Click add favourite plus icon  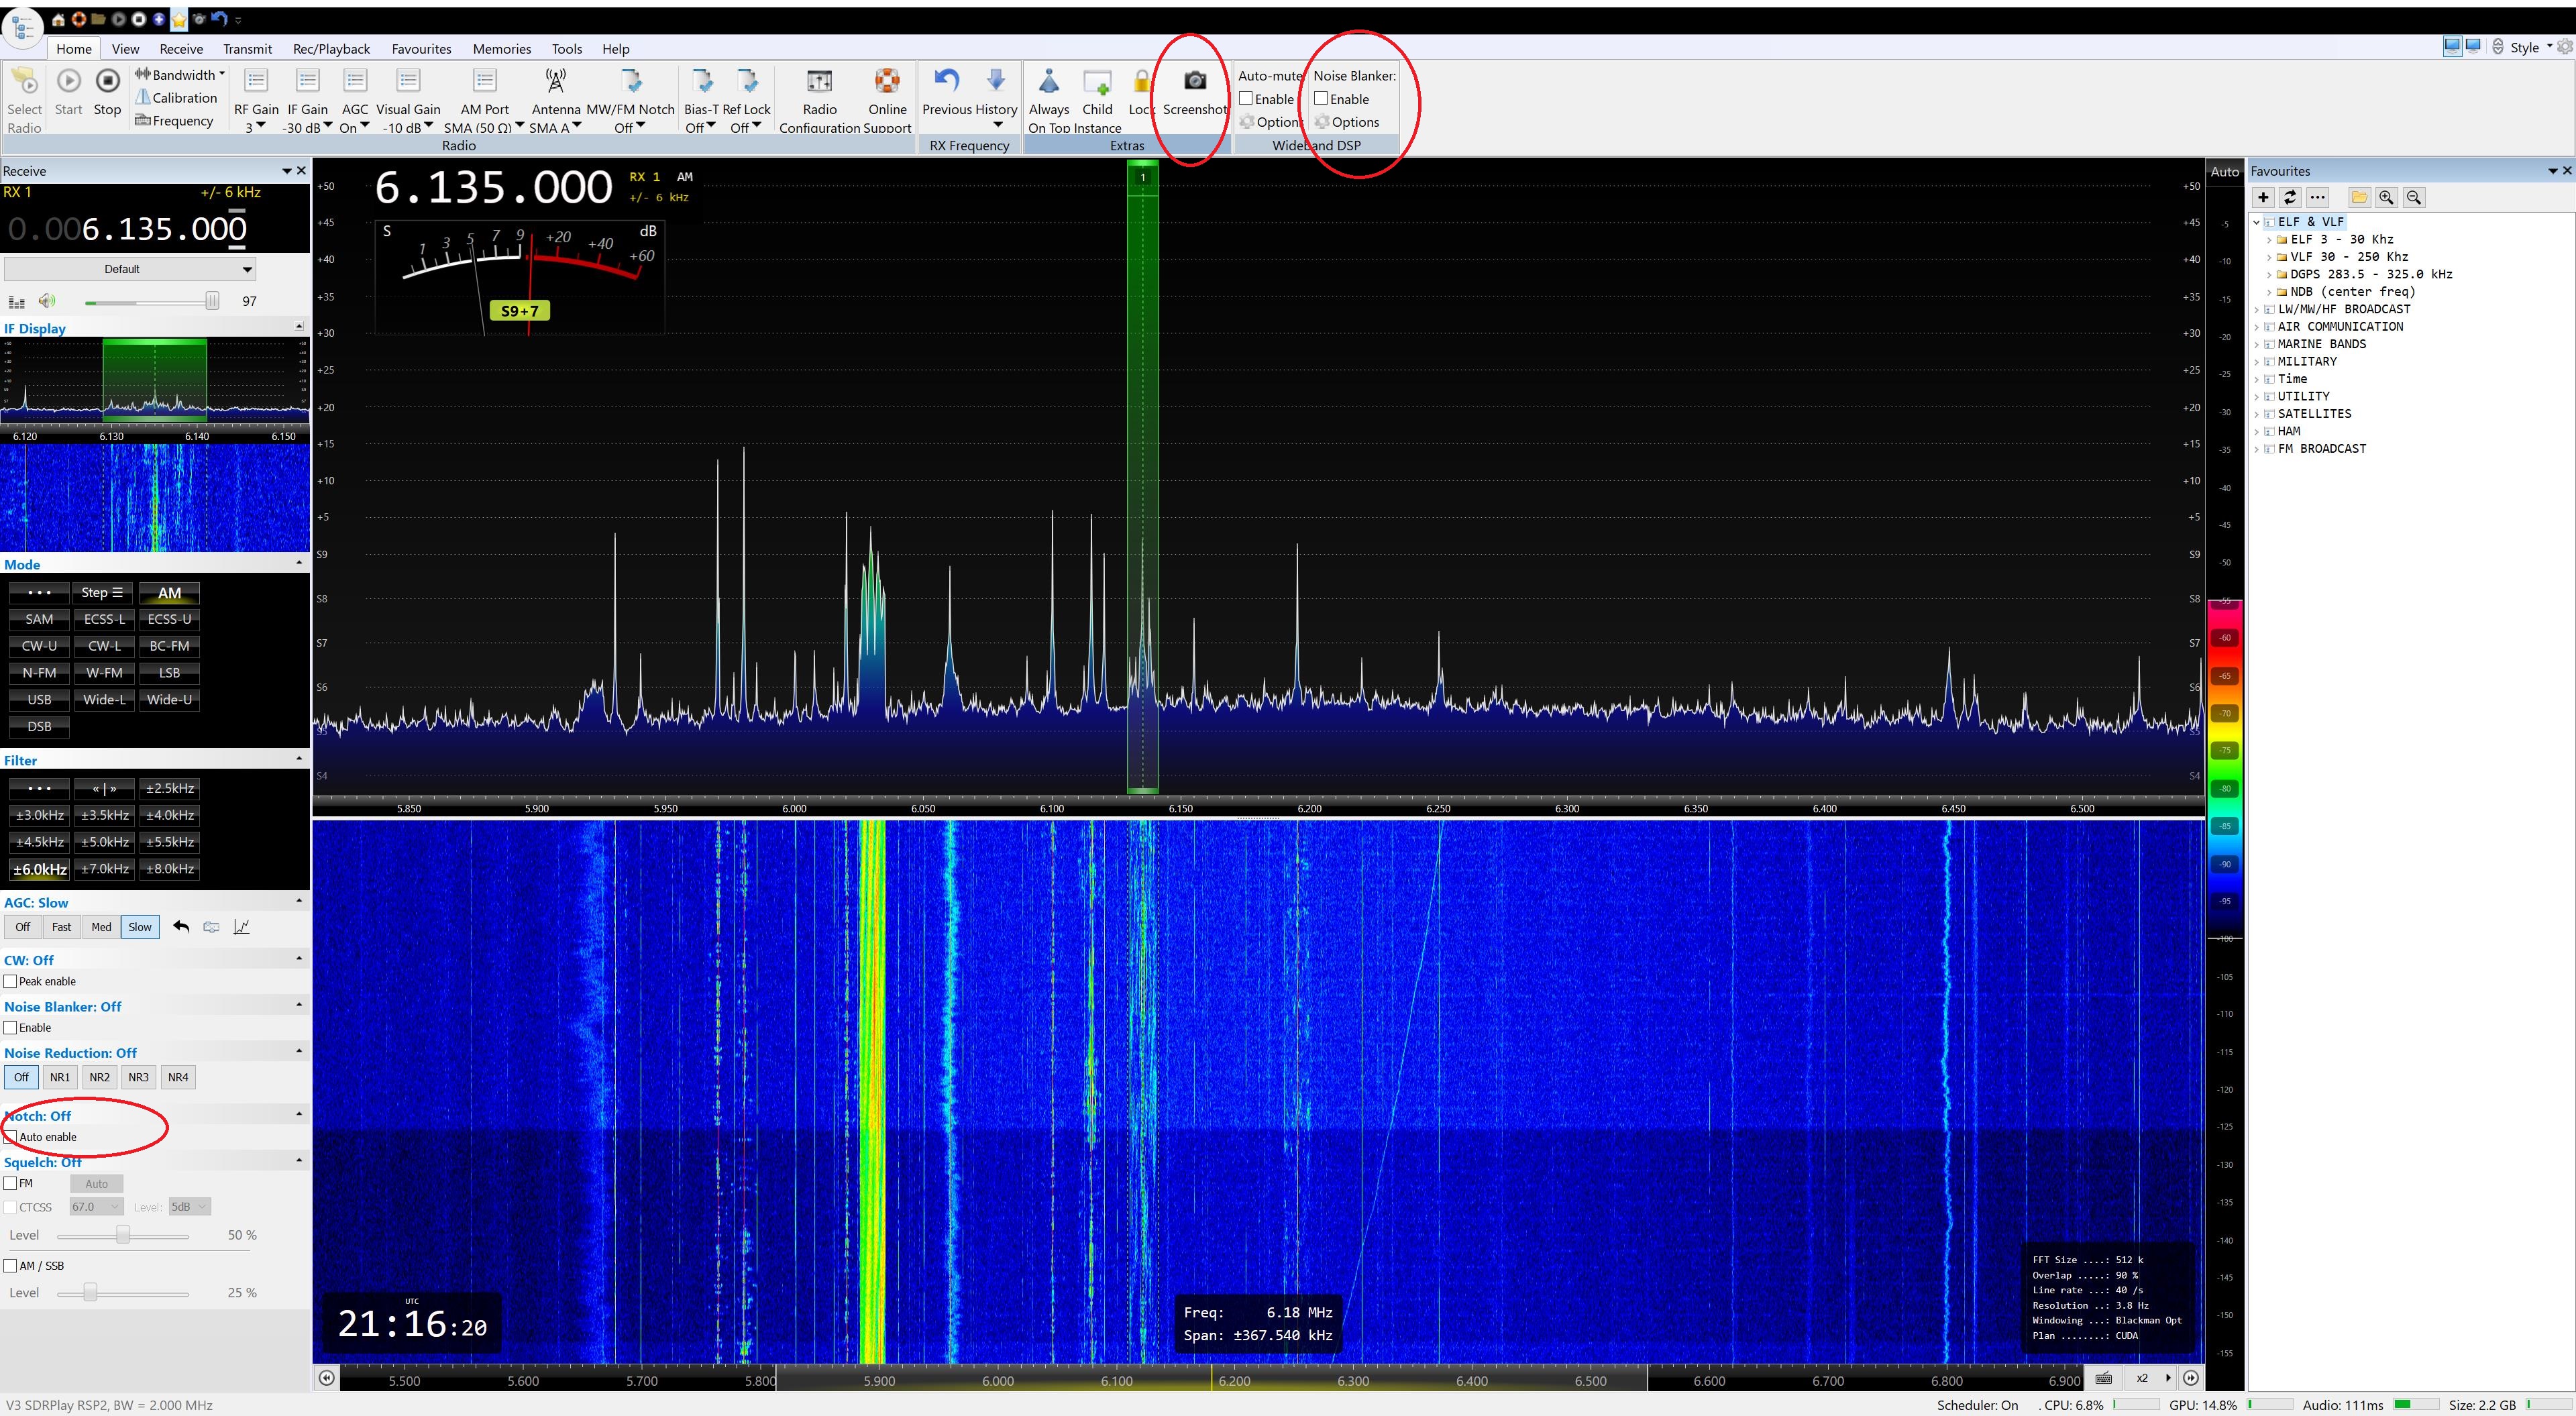click(2263, 197)
